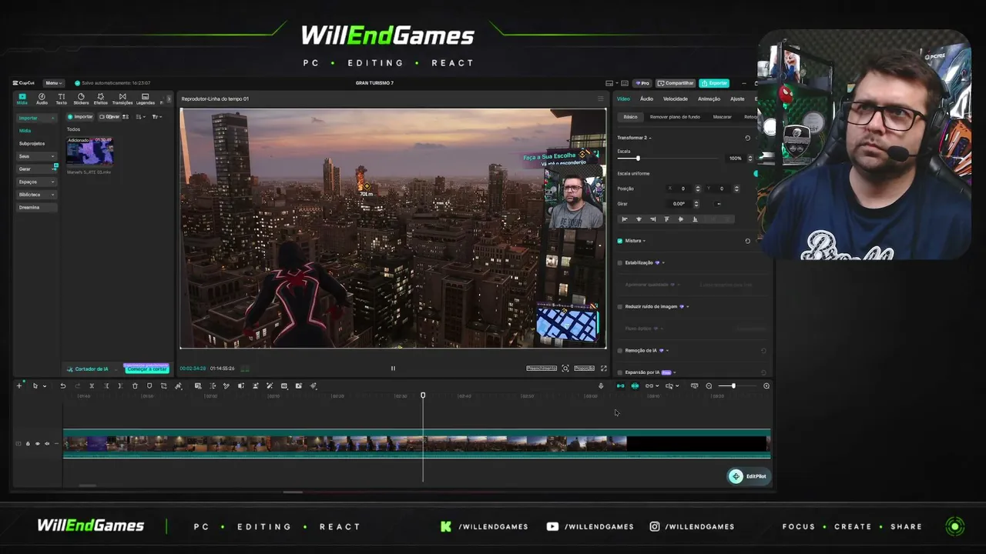Select the Mascarar subtab

[722, 117]
